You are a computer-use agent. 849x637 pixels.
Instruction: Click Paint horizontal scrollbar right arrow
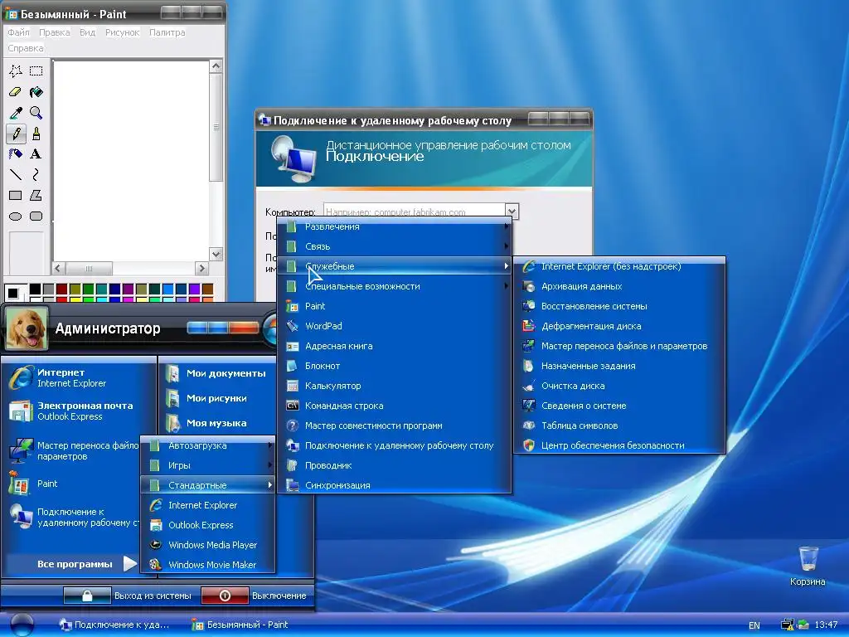tap(201, 268)
